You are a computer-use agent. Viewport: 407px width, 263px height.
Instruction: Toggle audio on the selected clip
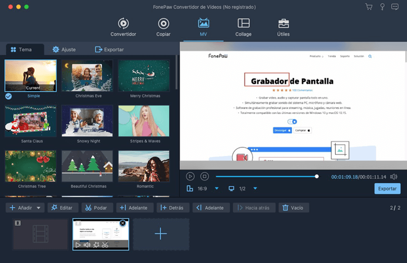tap(87, 244)
